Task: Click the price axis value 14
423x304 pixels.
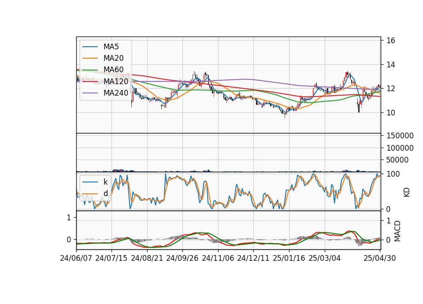Action: pyautogui.click(x=391, y=65)
